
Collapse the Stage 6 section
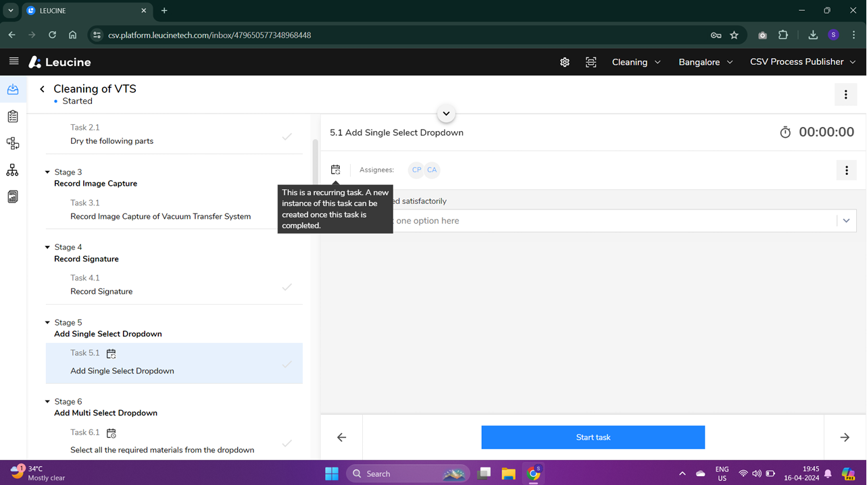click(47, 402)
